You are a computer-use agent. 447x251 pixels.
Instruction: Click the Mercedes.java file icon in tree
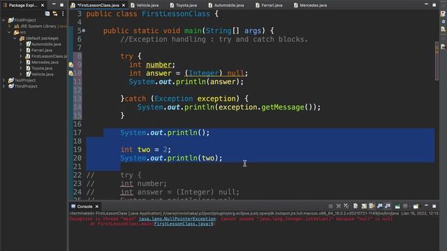(28, 62)
